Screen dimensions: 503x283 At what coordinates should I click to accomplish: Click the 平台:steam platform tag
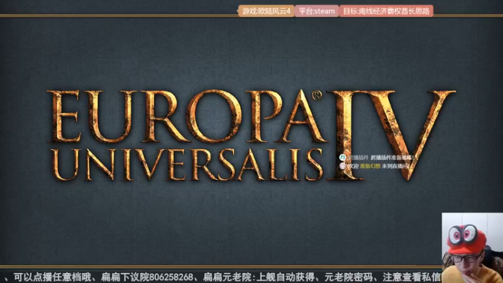(x=317, y=11)
